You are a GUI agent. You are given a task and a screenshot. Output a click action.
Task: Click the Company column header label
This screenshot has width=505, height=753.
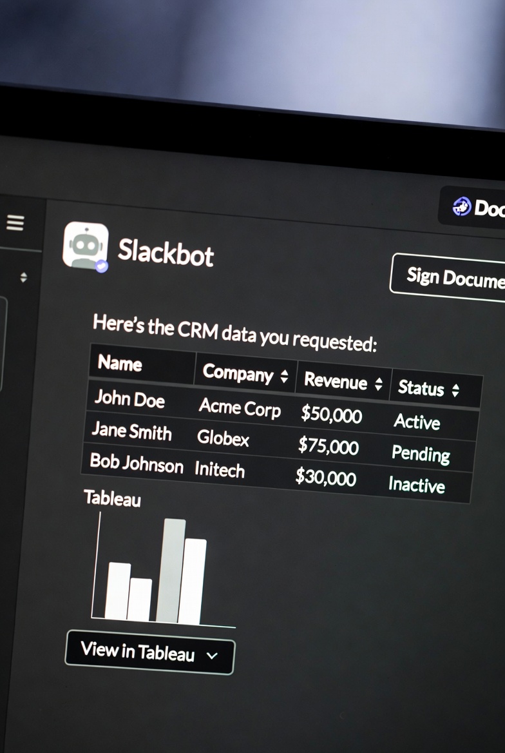coord(238,373)
